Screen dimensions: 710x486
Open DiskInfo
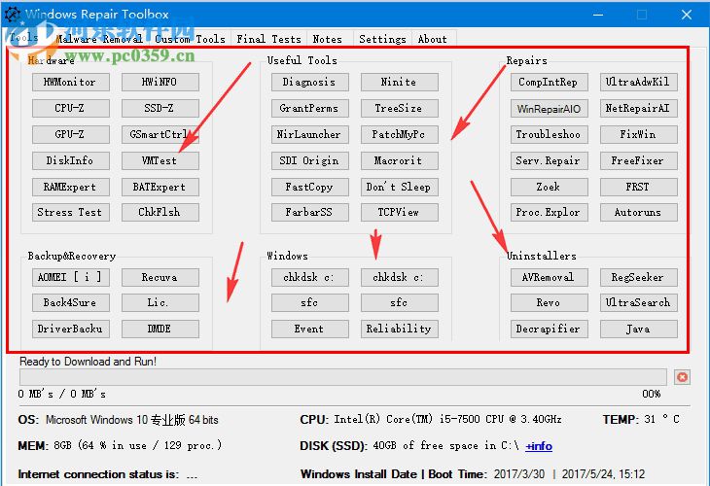point(71,160)
